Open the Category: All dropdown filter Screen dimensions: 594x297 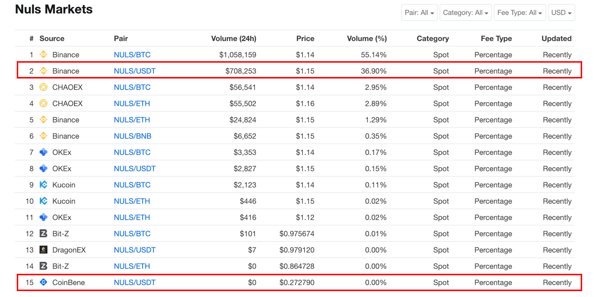(466, 13)
